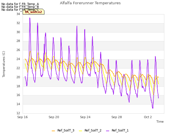Click the 28 y-axis tick value
Screen dimensions: 181x136
pos(18,41)
